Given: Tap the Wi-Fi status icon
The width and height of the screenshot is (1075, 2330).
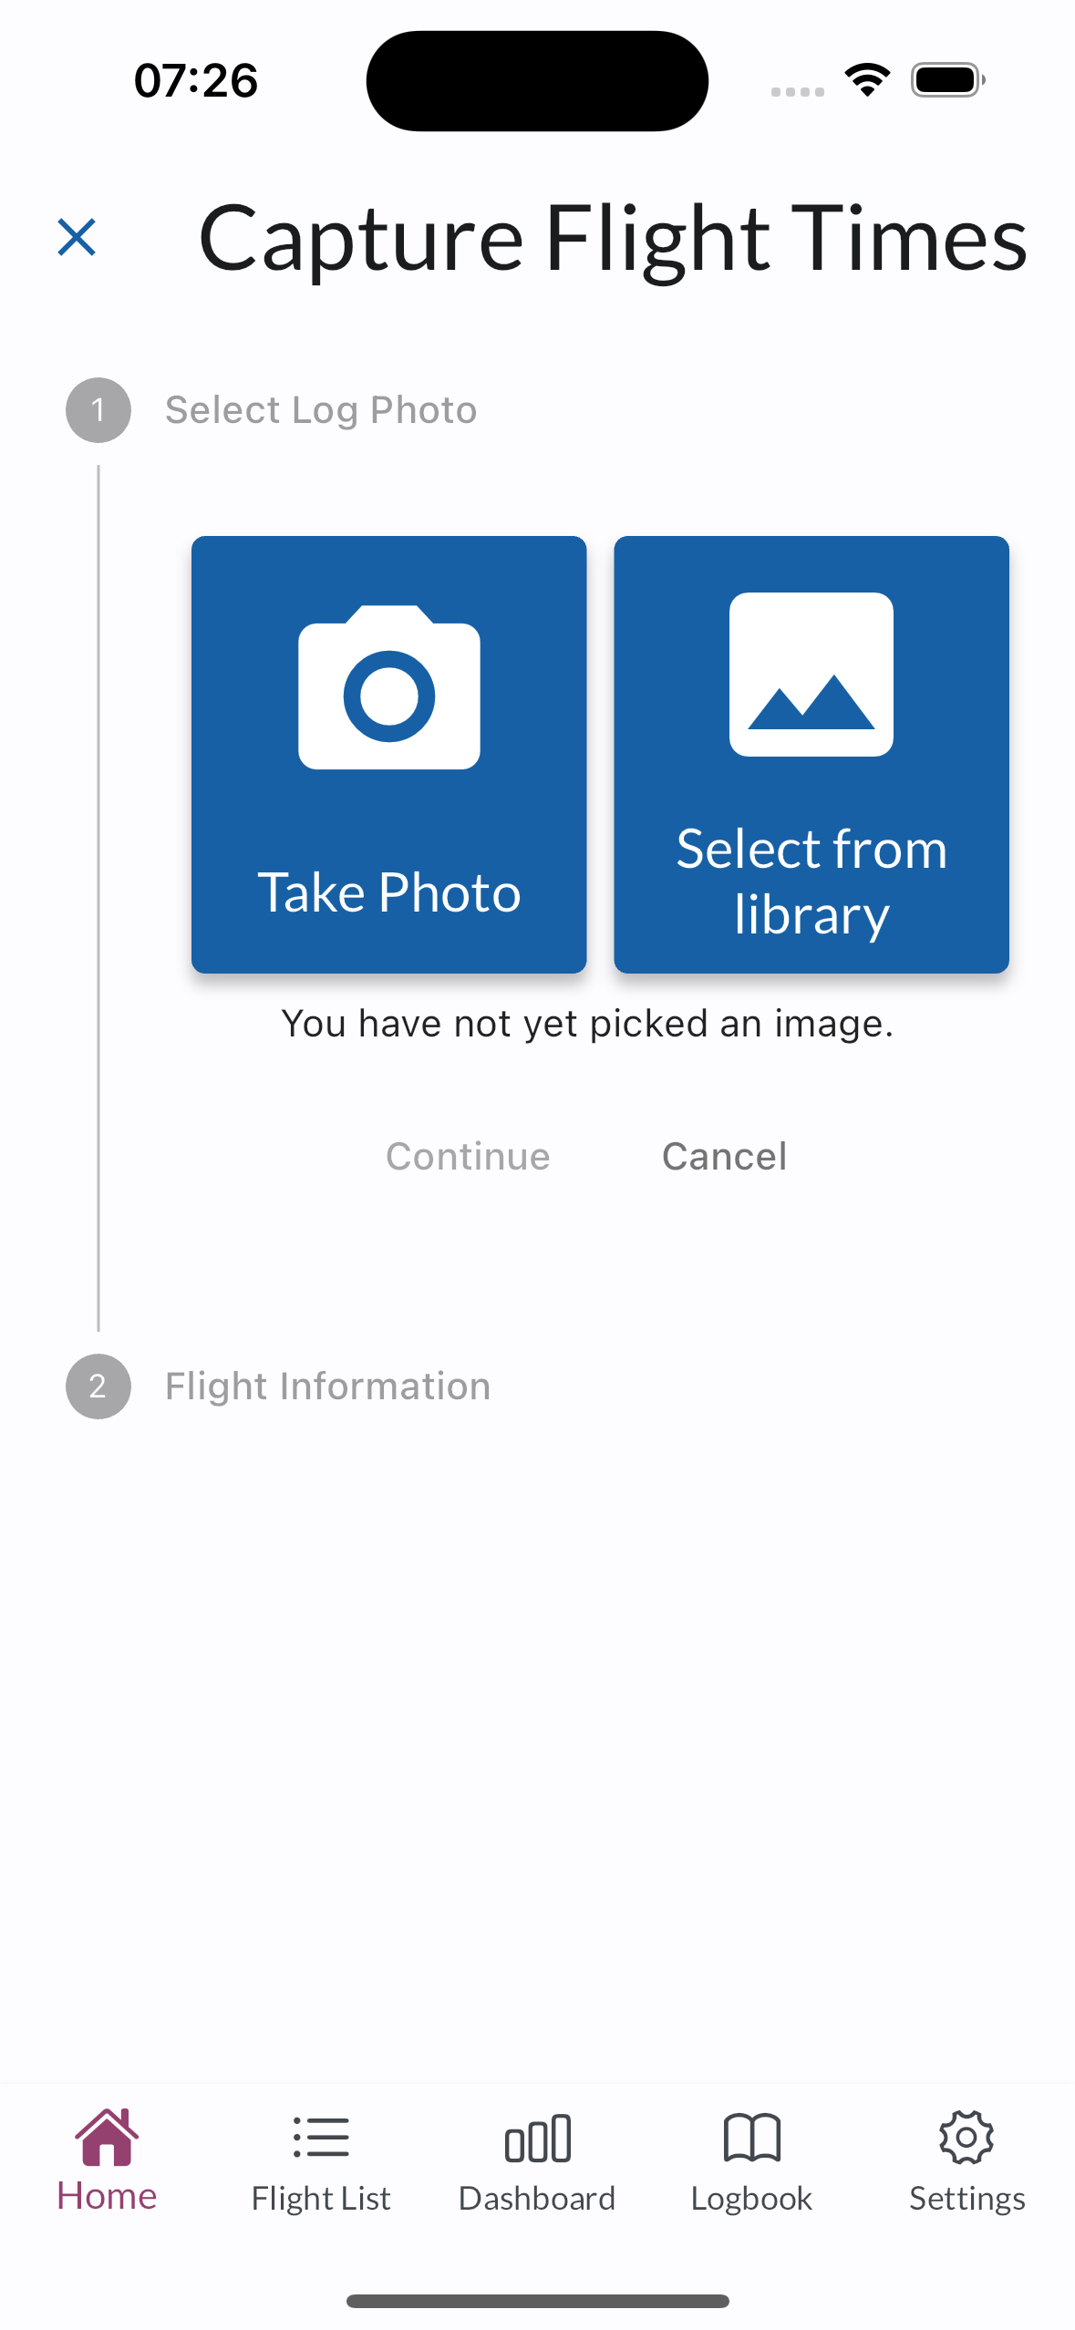Looking at the screenshot, I should pyautogui.click(x=867, y=79).
